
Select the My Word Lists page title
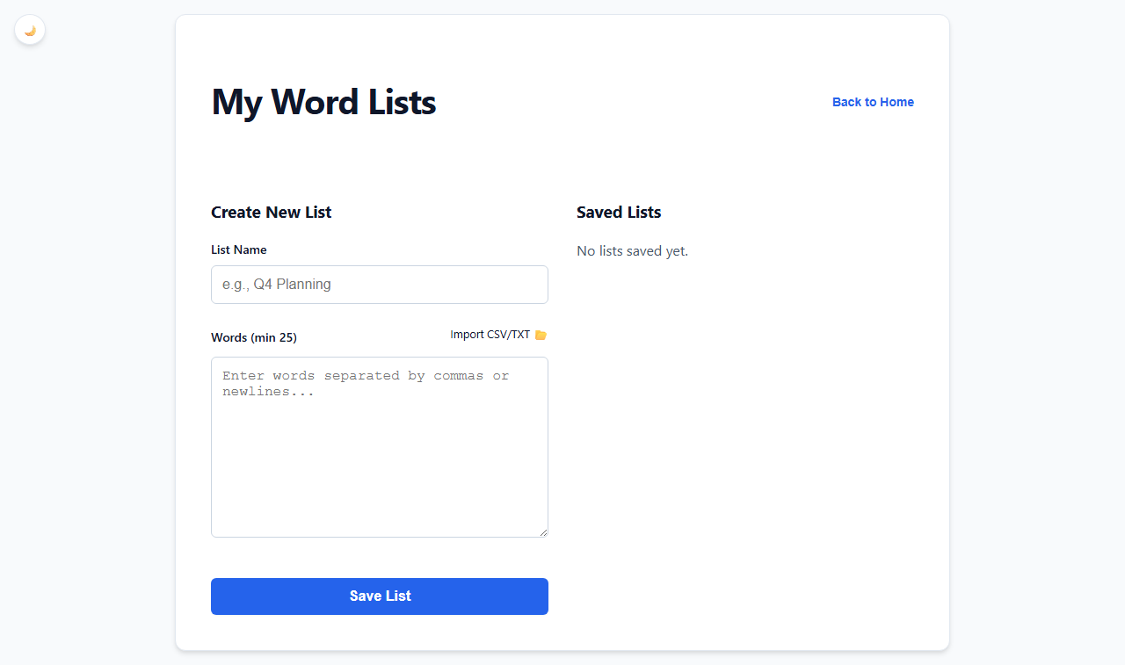click(x=323, y=102)
